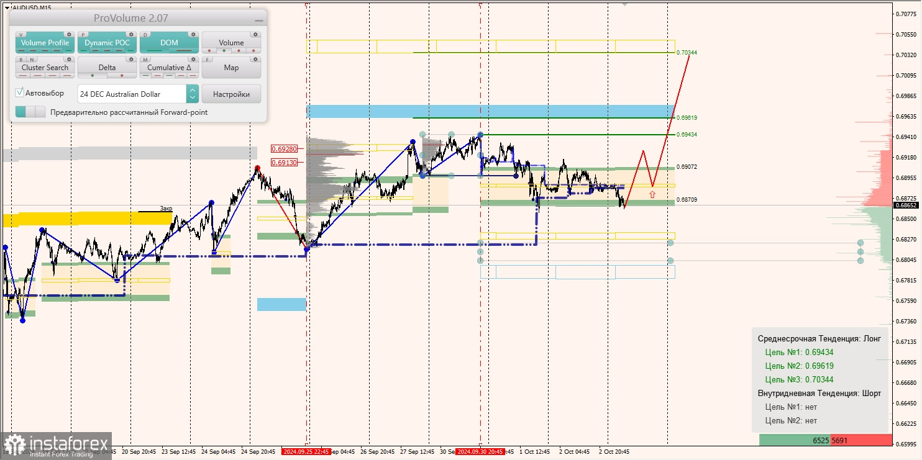This screenshot has width=922, height=460.
Task: Click Цель №1: 0.69434 in info panel
Action: [800, 352]
